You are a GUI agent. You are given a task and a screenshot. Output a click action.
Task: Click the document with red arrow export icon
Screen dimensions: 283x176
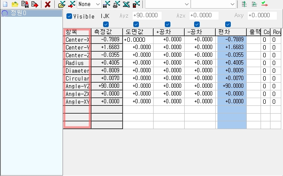(35, 4)
